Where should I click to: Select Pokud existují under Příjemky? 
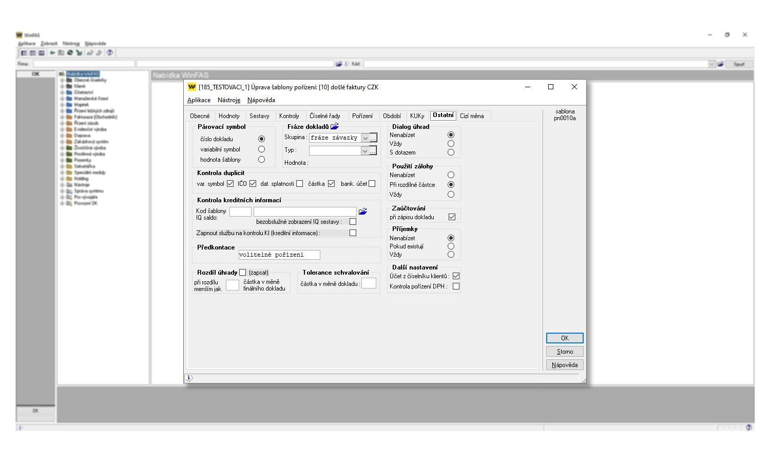[x=451, y=246]
